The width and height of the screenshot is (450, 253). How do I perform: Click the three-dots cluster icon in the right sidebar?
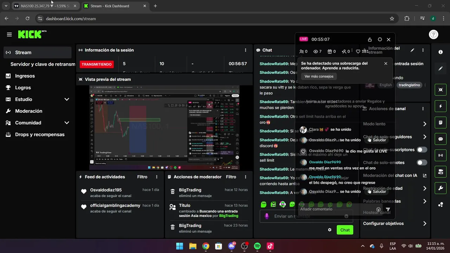tap(441, 205)
